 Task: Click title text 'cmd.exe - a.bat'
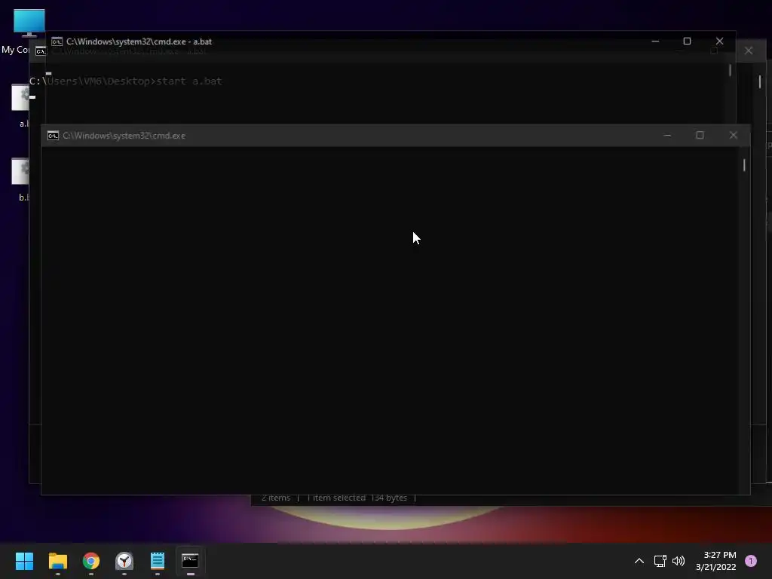139,41
